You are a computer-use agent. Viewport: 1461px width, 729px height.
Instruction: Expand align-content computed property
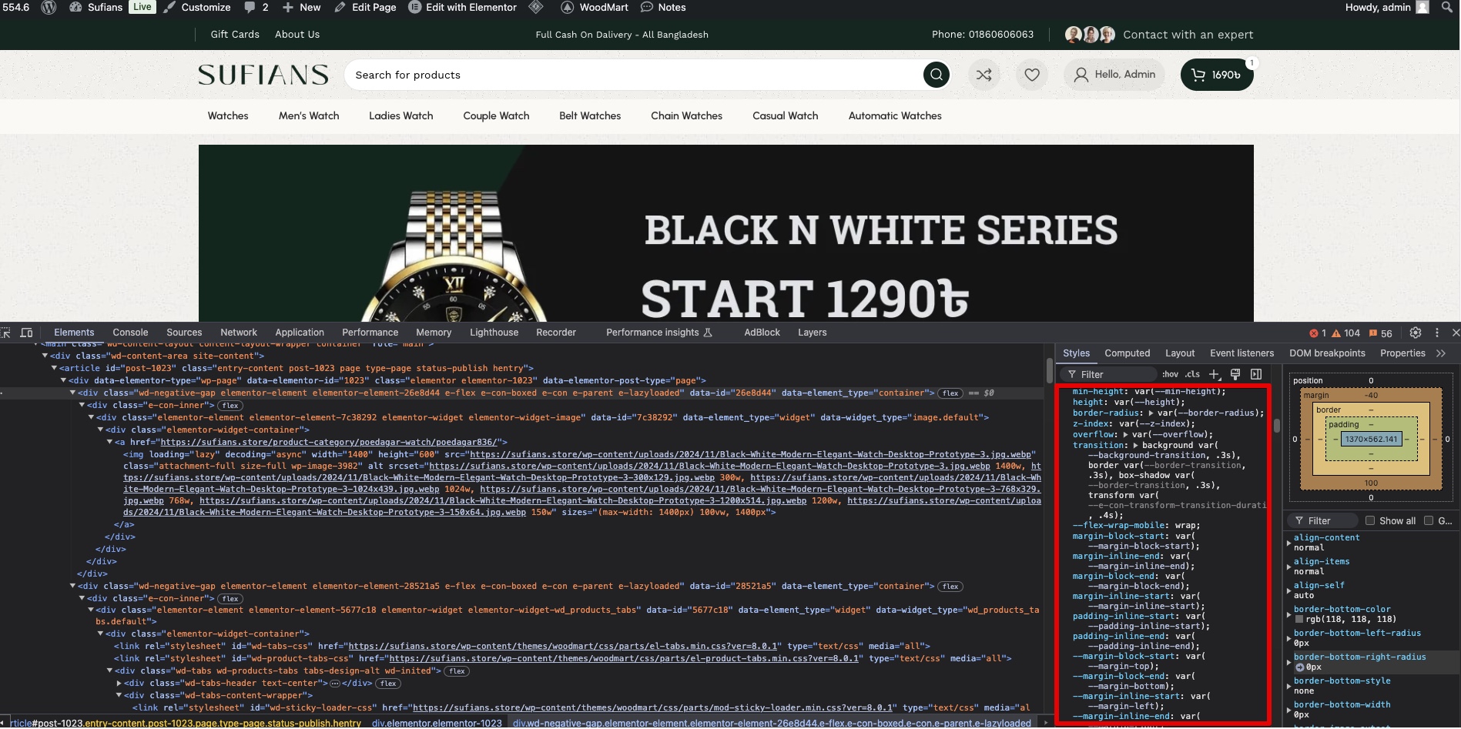point(1289,543)
